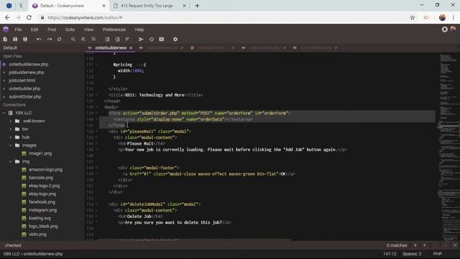Click the Save All toolbar icon
Screen dimensions: 460x259
[25, 39]
